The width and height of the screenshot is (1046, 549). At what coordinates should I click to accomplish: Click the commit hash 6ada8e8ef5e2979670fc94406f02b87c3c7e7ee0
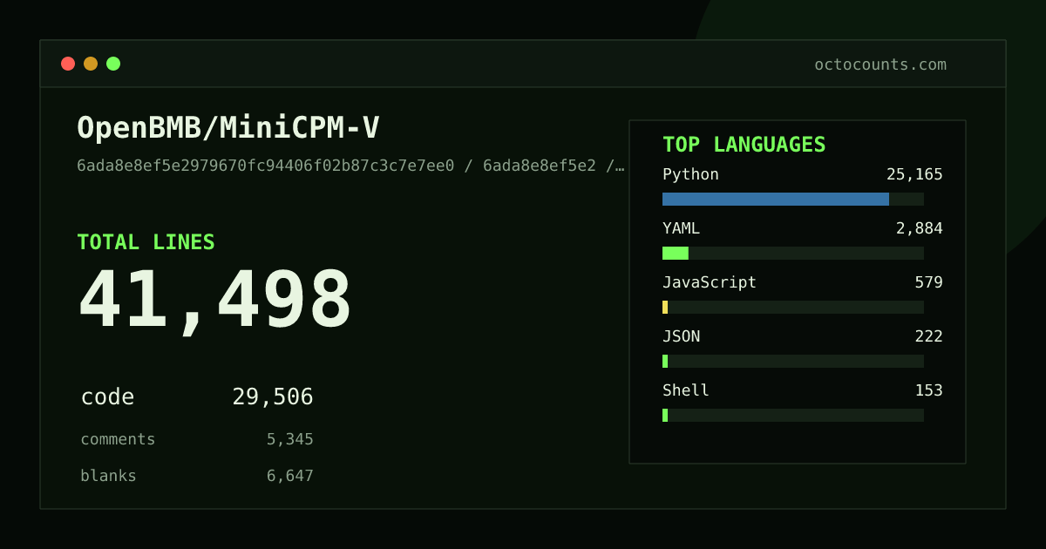(x=266, y=166)
